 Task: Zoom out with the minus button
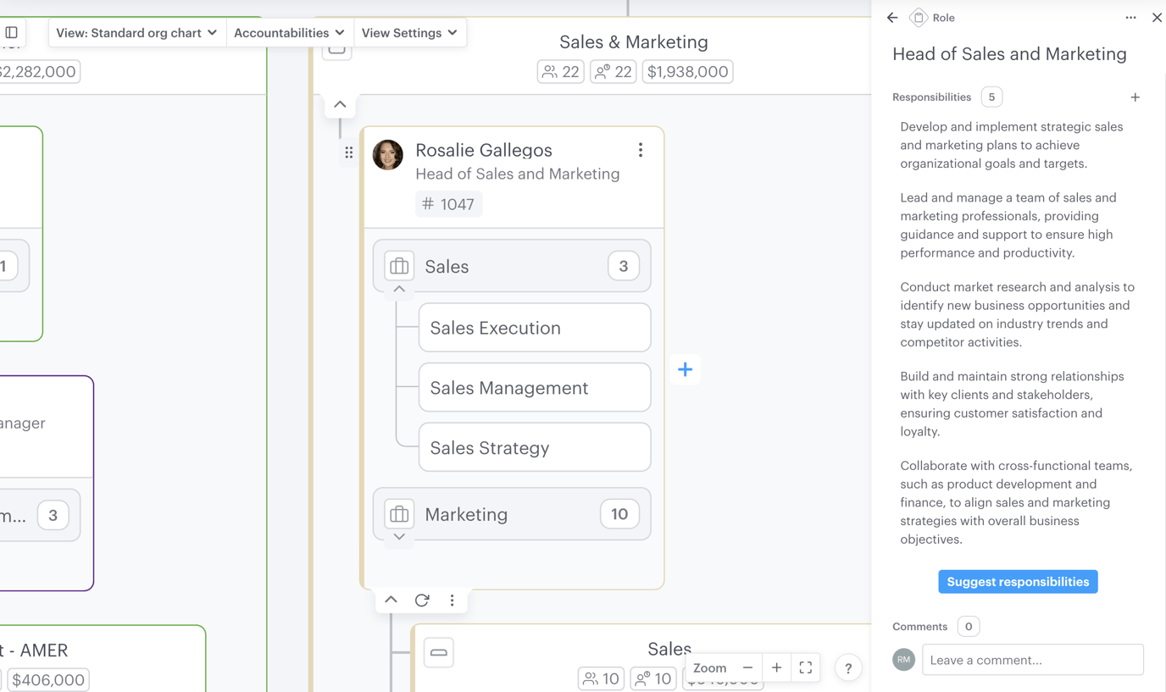tap(747, 668)
